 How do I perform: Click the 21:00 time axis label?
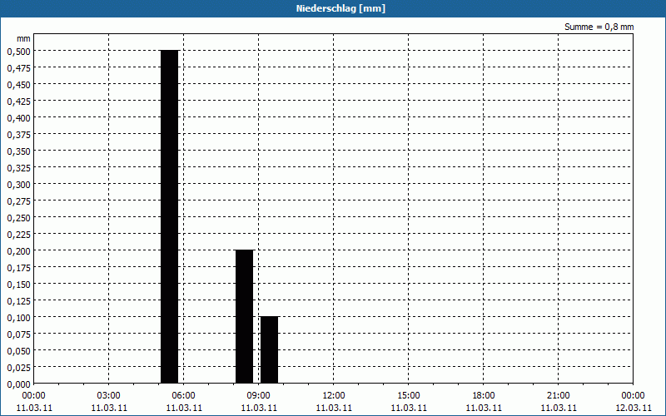(558, 396)
